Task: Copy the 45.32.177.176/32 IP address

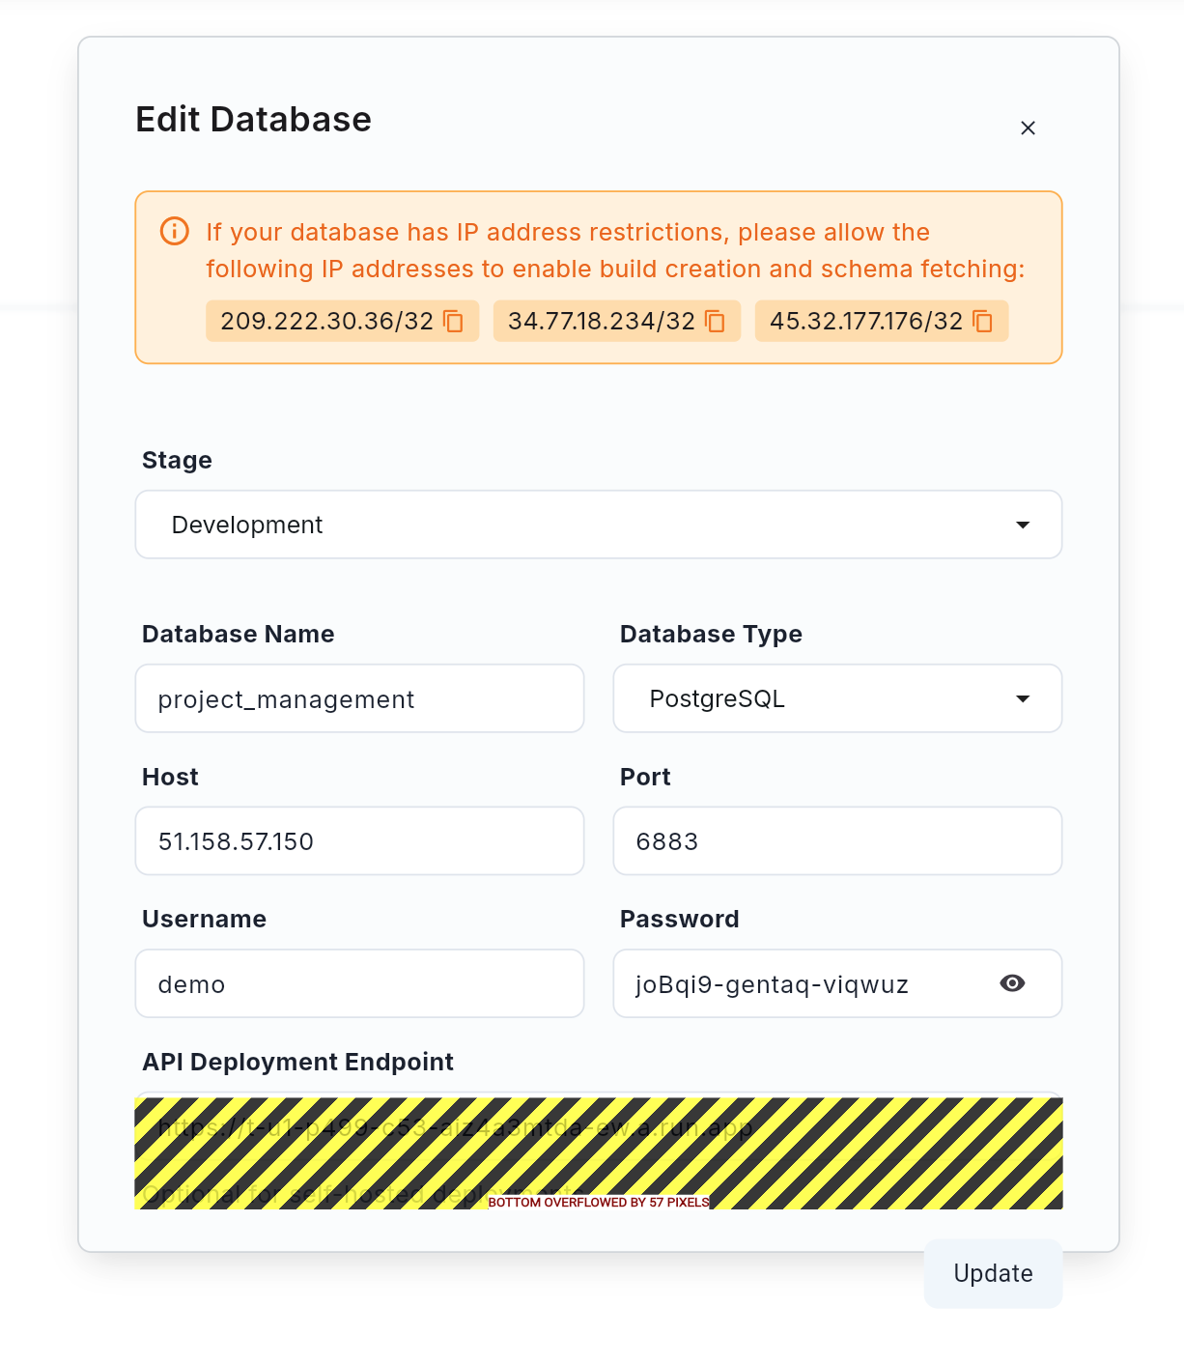Action: (x=982, y=321)
